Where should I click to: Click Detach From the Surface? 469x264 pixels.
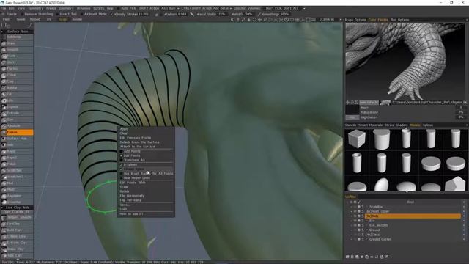coord(139,142)
